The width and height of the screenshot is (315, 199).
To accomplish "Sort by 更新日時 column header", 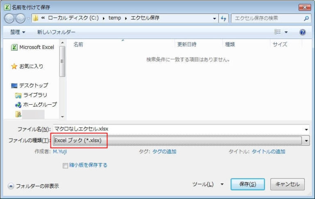I will 187,44.
